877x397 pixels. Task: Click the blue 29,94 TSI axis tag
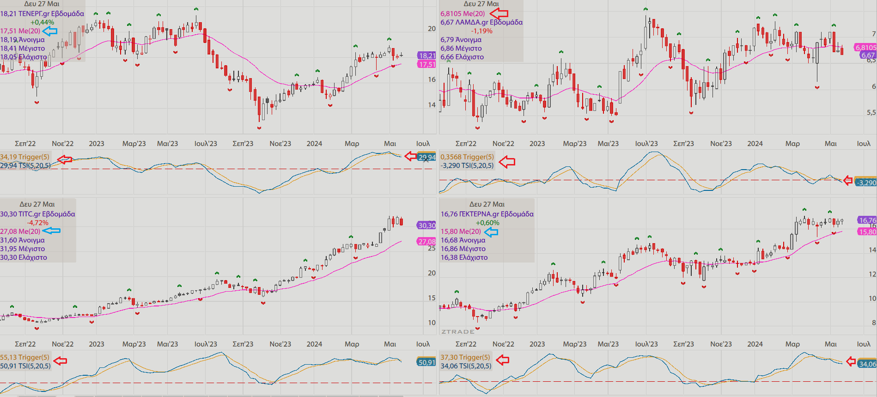(427, 158)
